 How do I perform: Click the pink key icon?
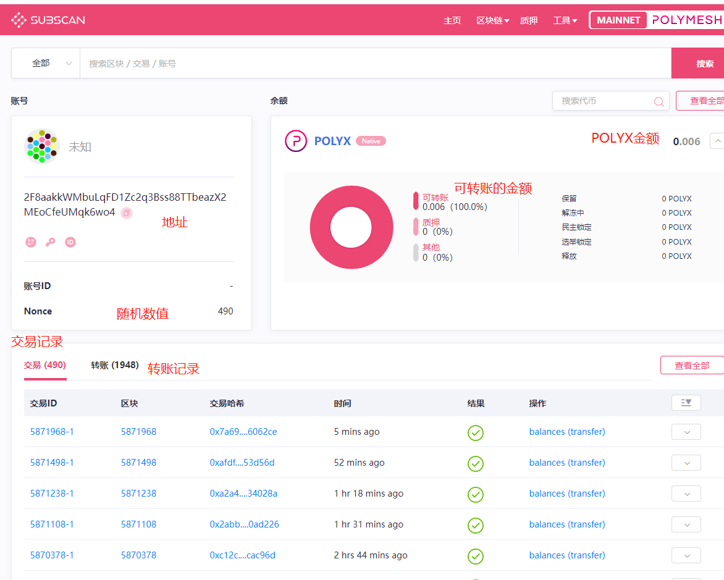[x=51, y=242]
